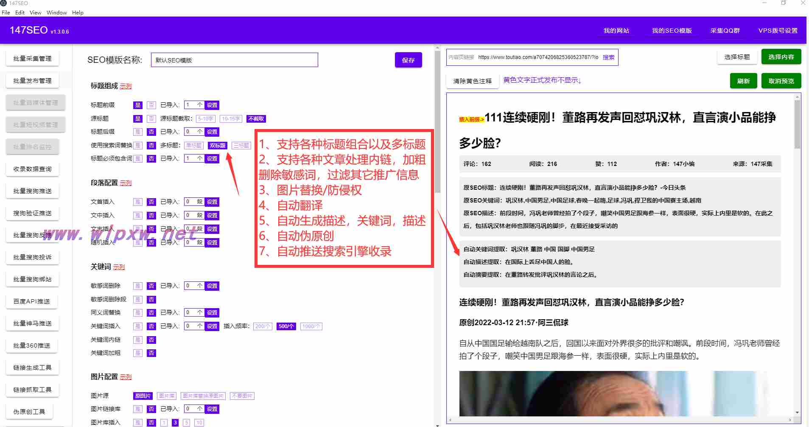
Task: Click 清除黄色注释 button
Action: 472,81
